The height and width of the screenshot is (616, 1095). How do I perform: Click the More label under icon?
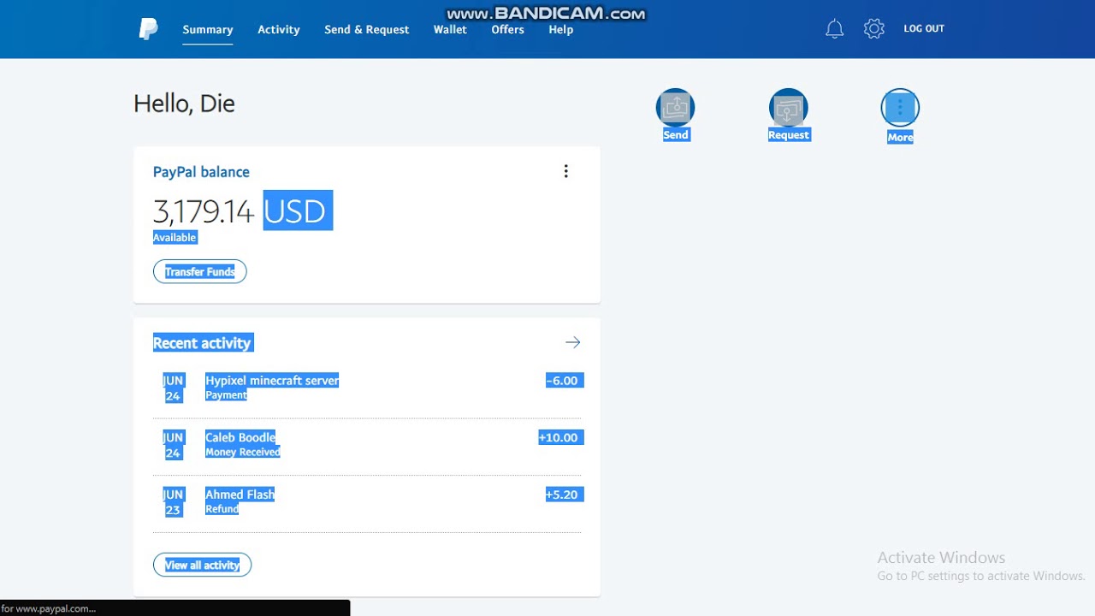point(900,137)
